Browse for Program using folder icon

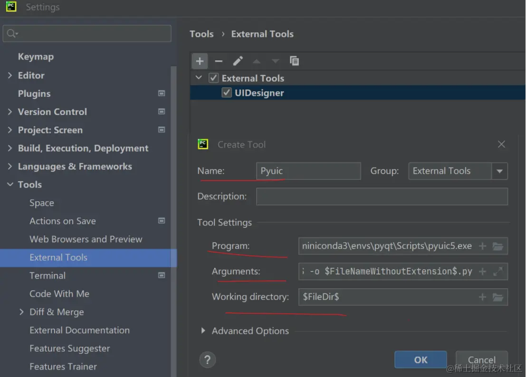tap(498, 246)
